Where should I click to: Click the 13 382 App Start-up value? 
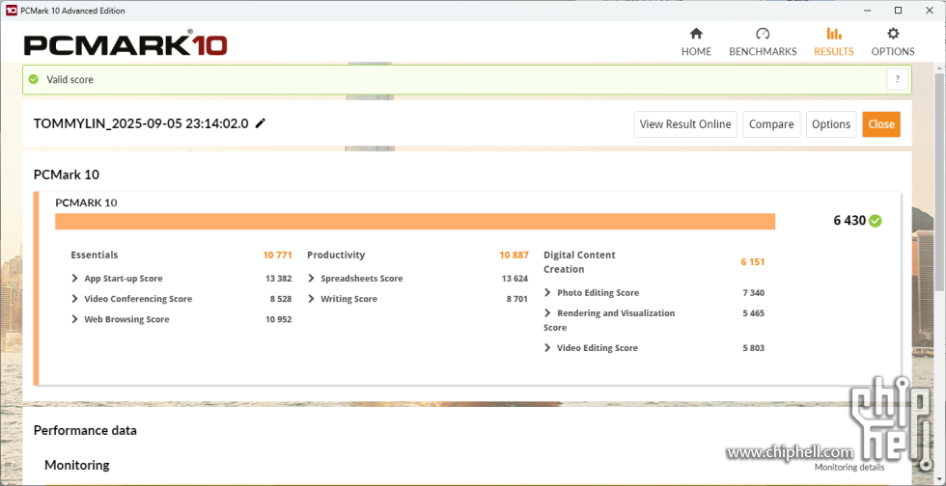[x=279, y=278]
